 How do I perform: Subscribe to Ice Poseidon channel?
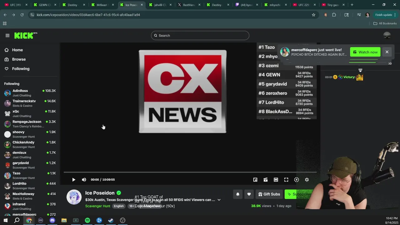click(298, 194)
